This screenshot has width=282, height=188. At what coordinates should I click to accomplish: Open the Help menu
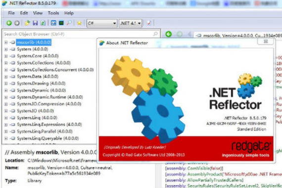click(x=69, y=13)
